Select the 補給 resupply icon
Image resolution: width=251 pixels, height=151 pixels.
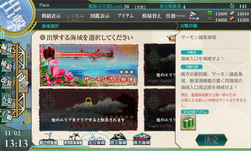[x=7, y=65]
